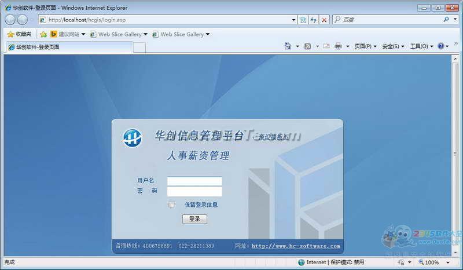Image resolution: width=463 pixels, height=270 pixels.
Task: Click the Home icon in command bar
Action: coord(288,46)
